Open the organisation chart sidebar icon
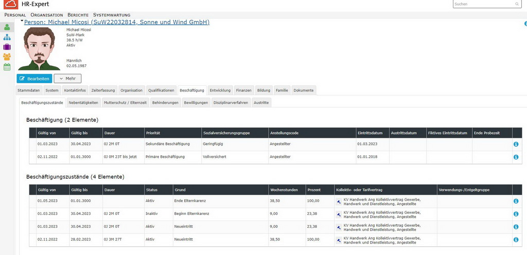The width and height of the screenshot is (527, 255). pyautogui.click(x=7, y=37)
